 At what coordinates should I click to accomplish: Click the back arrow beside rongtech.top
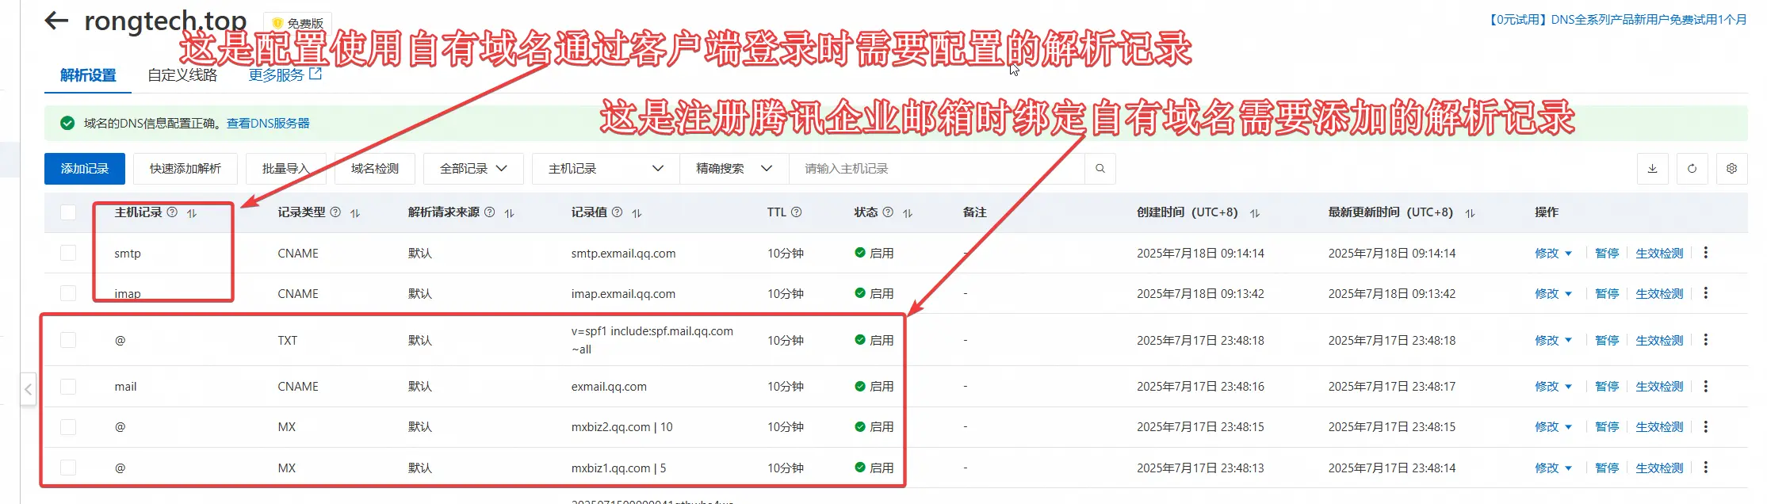click(x=56, y=21)
